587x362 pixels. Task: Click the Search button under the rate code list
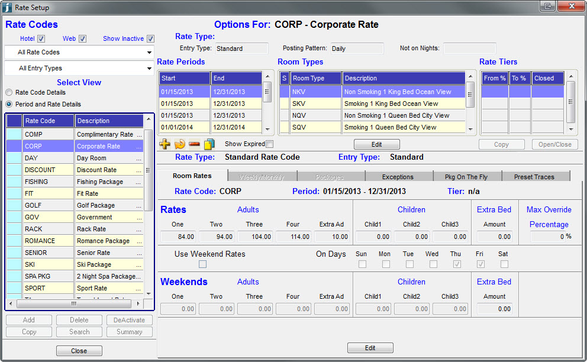(x=79, y=332)
